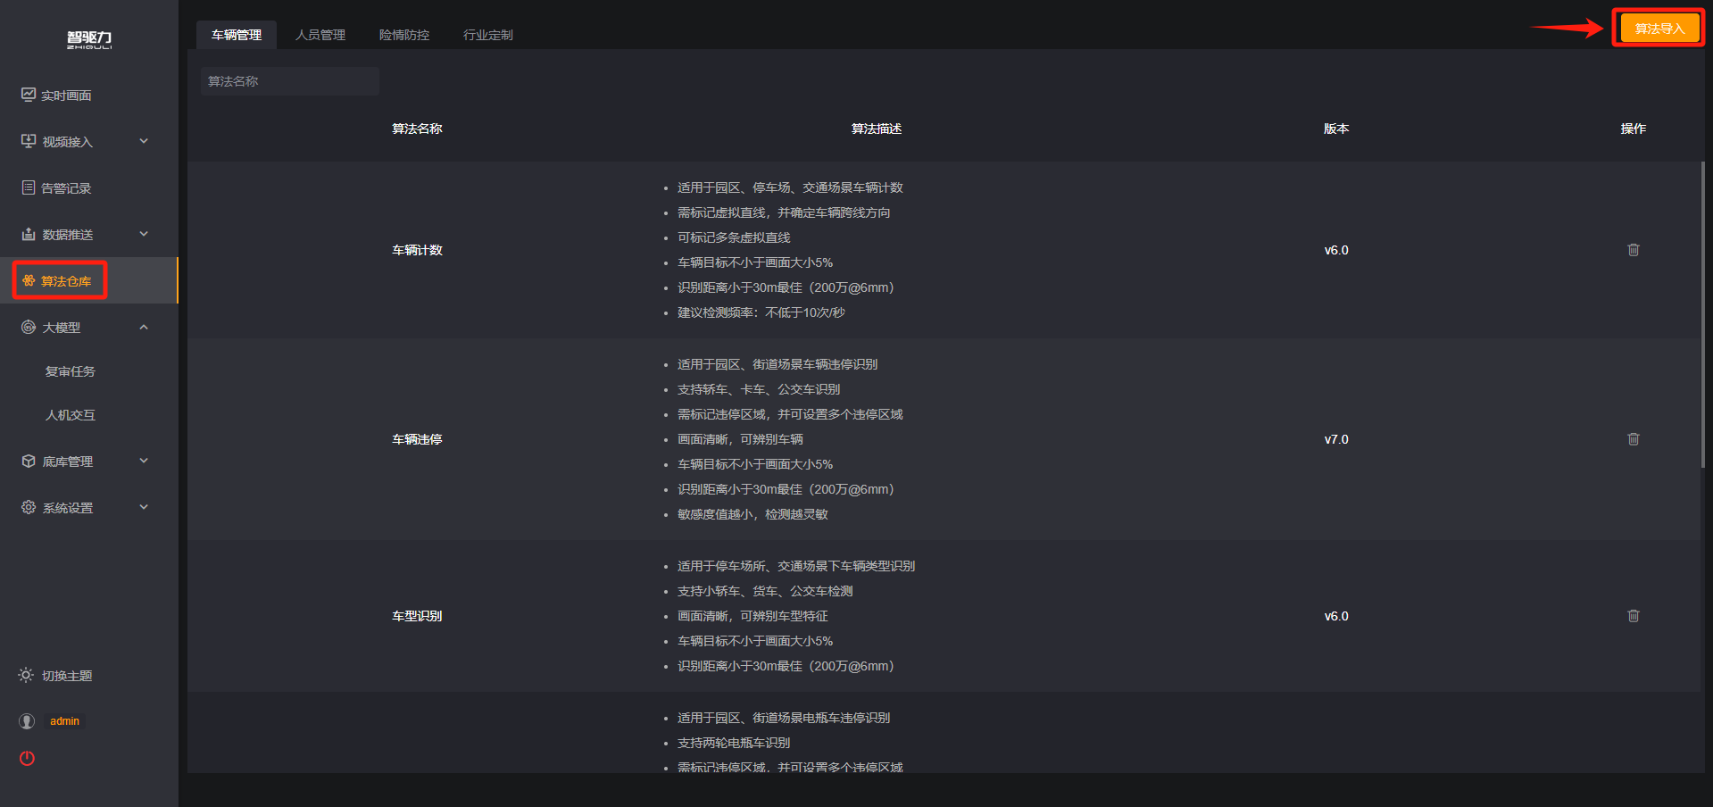Click the 切换主题 sun icon
This screenshot has width=1713, height=807.
click(26, 675)
